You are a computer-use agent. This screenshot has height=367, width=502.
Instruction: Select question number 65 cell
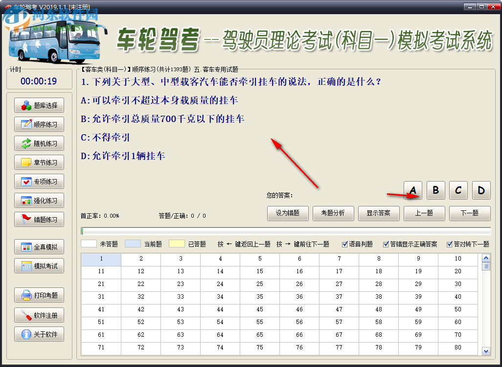pyautogui.click(x=260, y=336)
